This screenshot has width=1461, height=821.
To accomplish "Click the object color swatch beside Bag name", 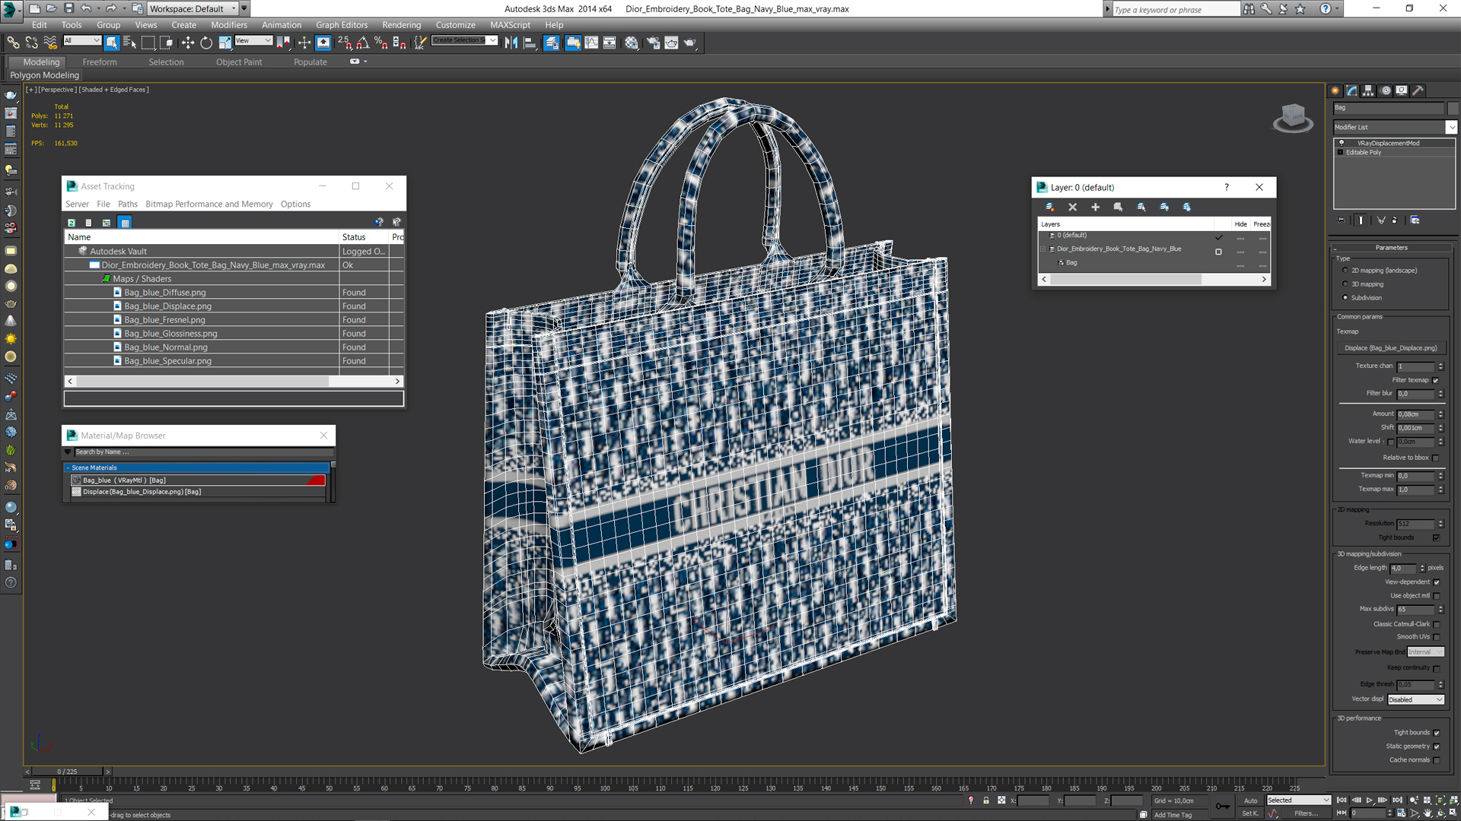I will pos(1453,108).
